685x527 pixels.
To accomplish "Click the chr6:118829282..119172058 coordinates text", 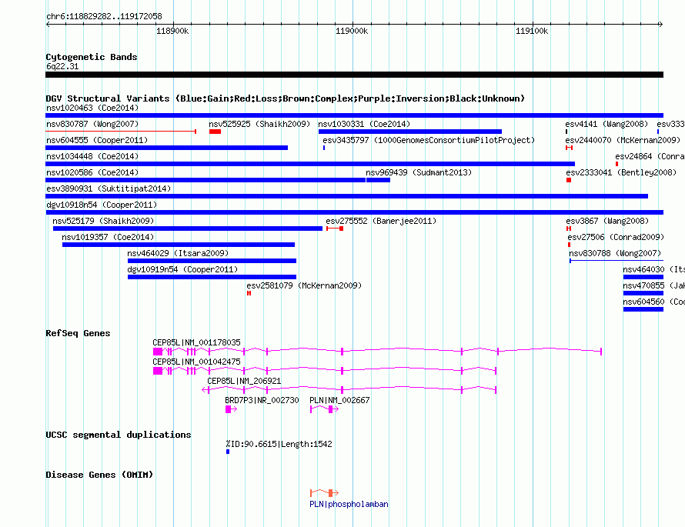I will [x=104, y=16].
